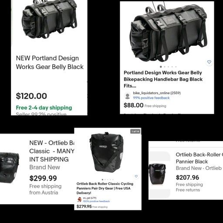Click large handlebar bag photo on $88.00 listing
The image size is (223, 223).
(x=169, y=33)
